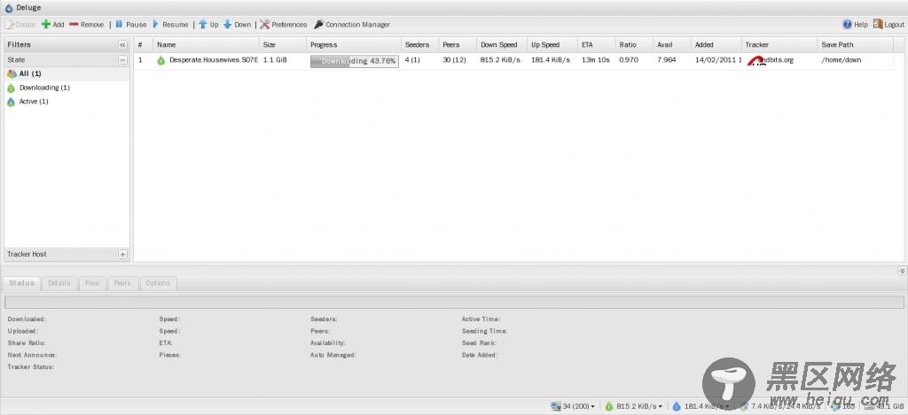Sort by the Ratio column header

coord(634,44)
